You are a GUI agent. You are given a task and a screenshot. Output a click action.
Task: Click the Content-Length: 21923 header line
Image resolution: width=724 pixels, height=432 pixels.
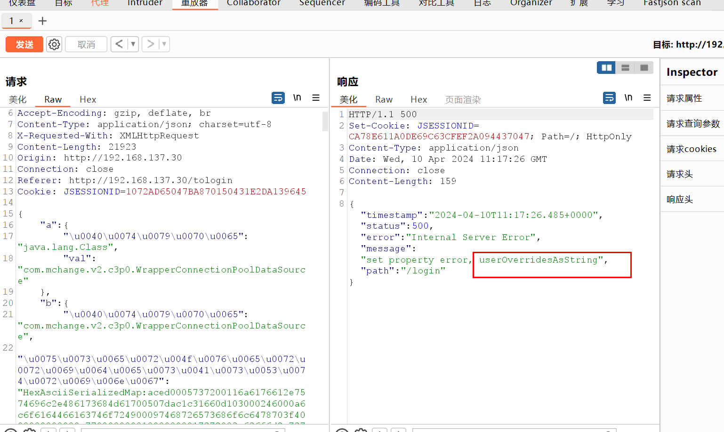point(77,147)
